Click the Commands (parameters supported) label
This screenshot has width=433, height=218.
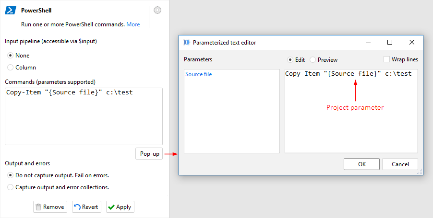point(50,82)
